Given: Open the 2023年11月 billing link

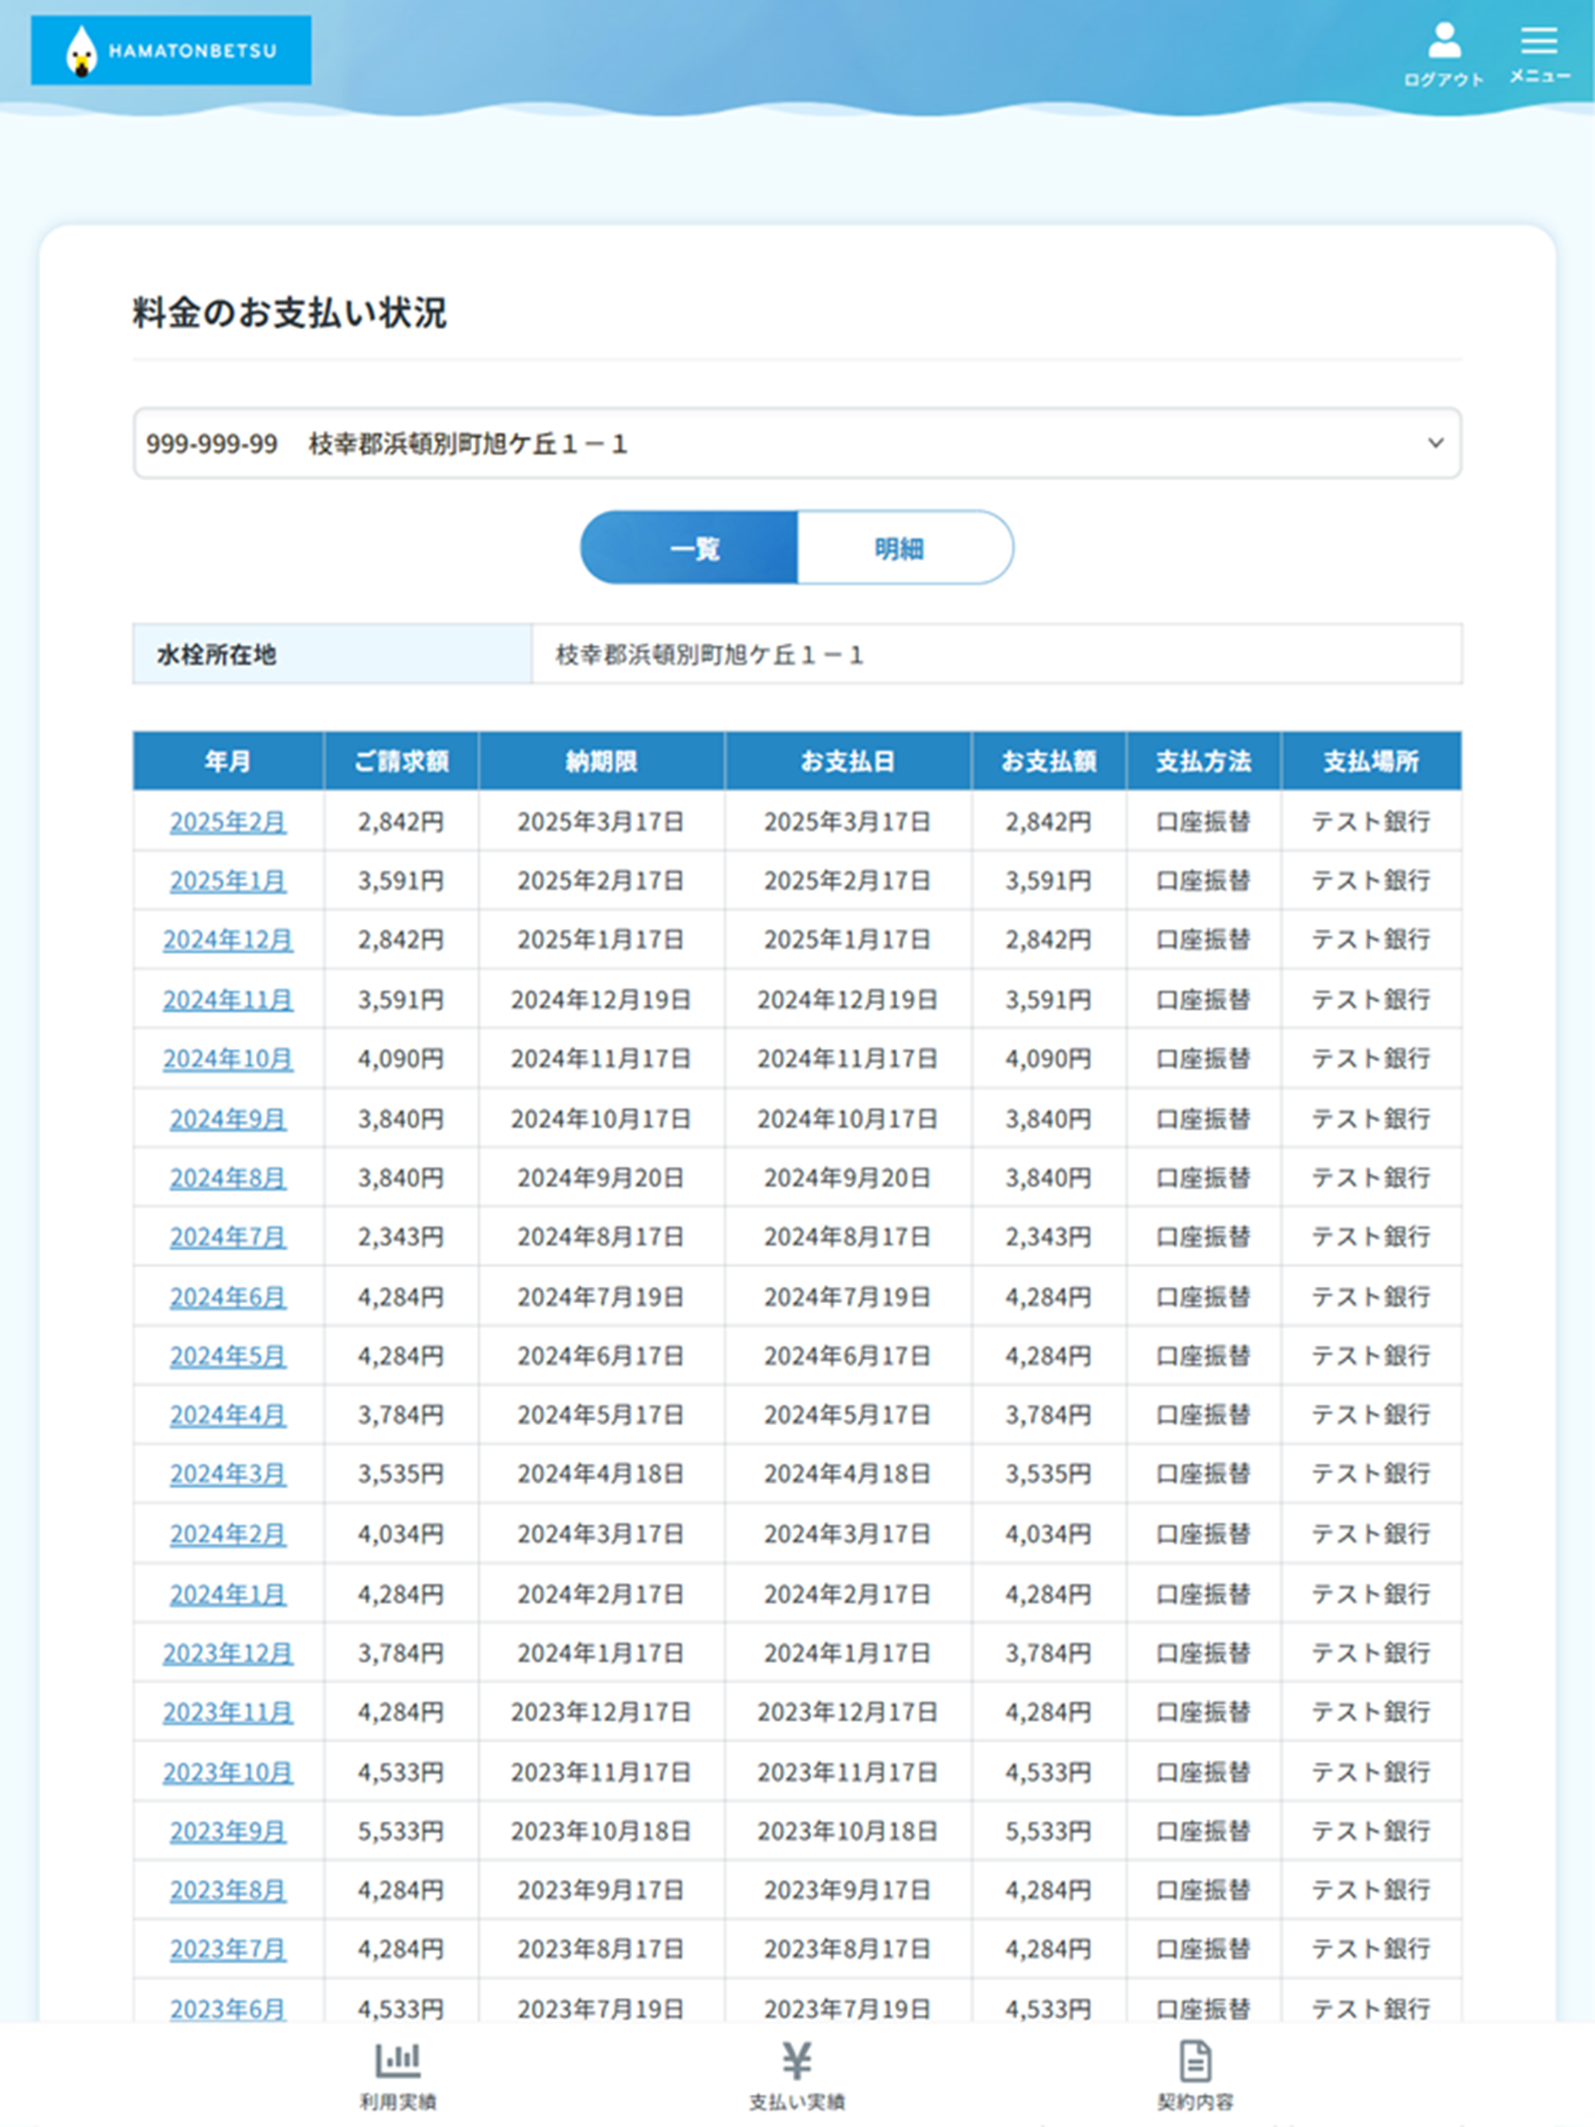Looking at the screenshot, I should 228,1712.
